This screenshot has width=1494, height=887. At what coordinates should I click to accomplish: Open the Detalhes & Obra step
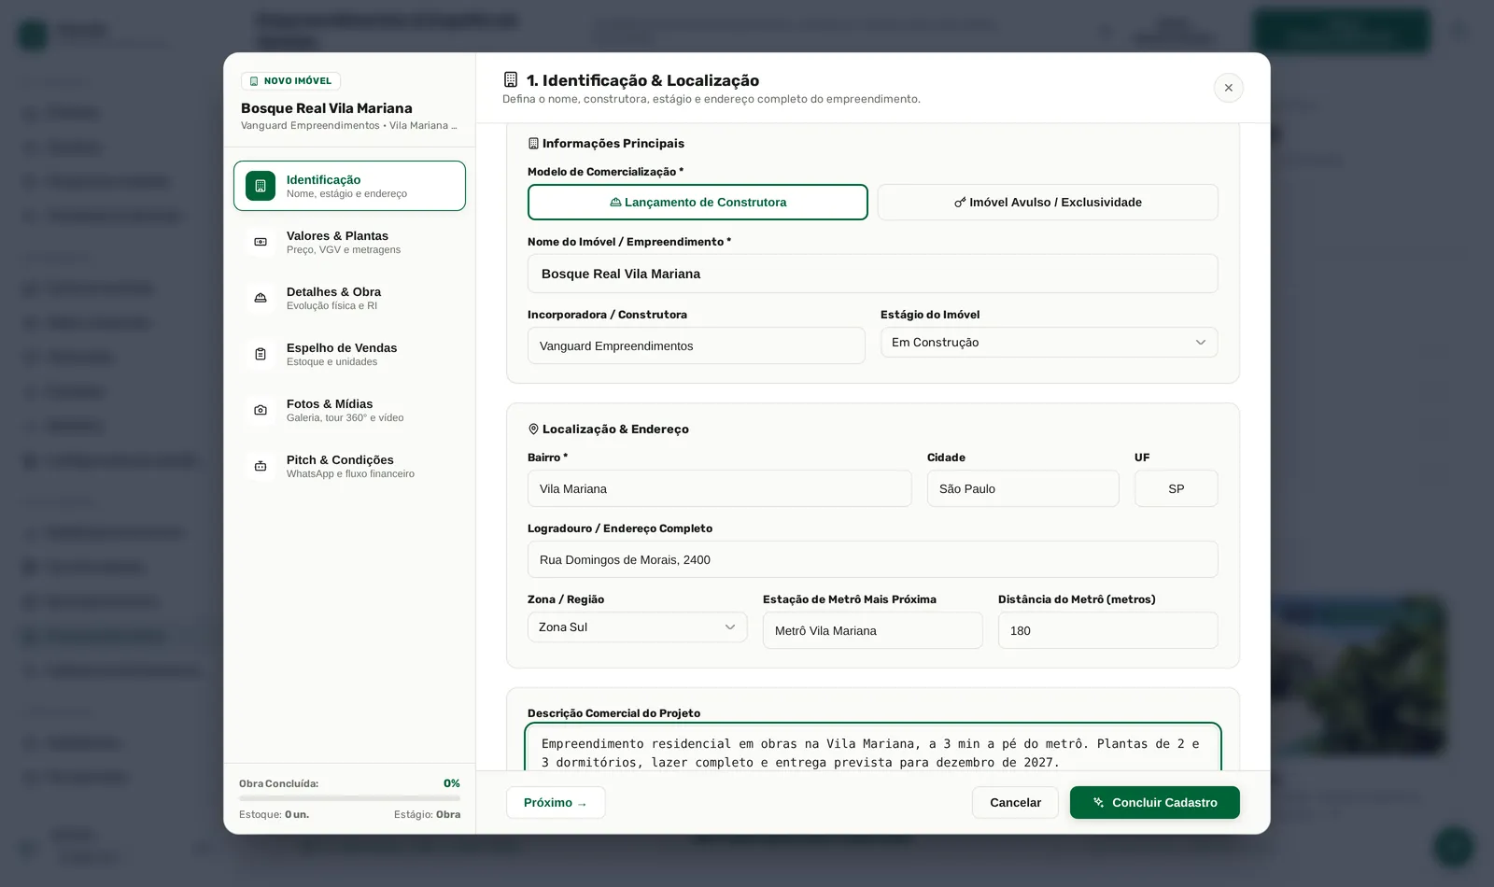[349, 298]
